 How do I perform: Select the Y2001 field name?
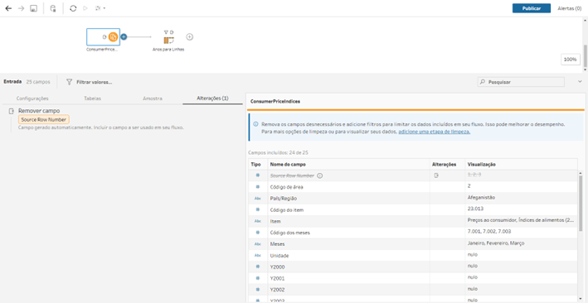click(277, 278)
